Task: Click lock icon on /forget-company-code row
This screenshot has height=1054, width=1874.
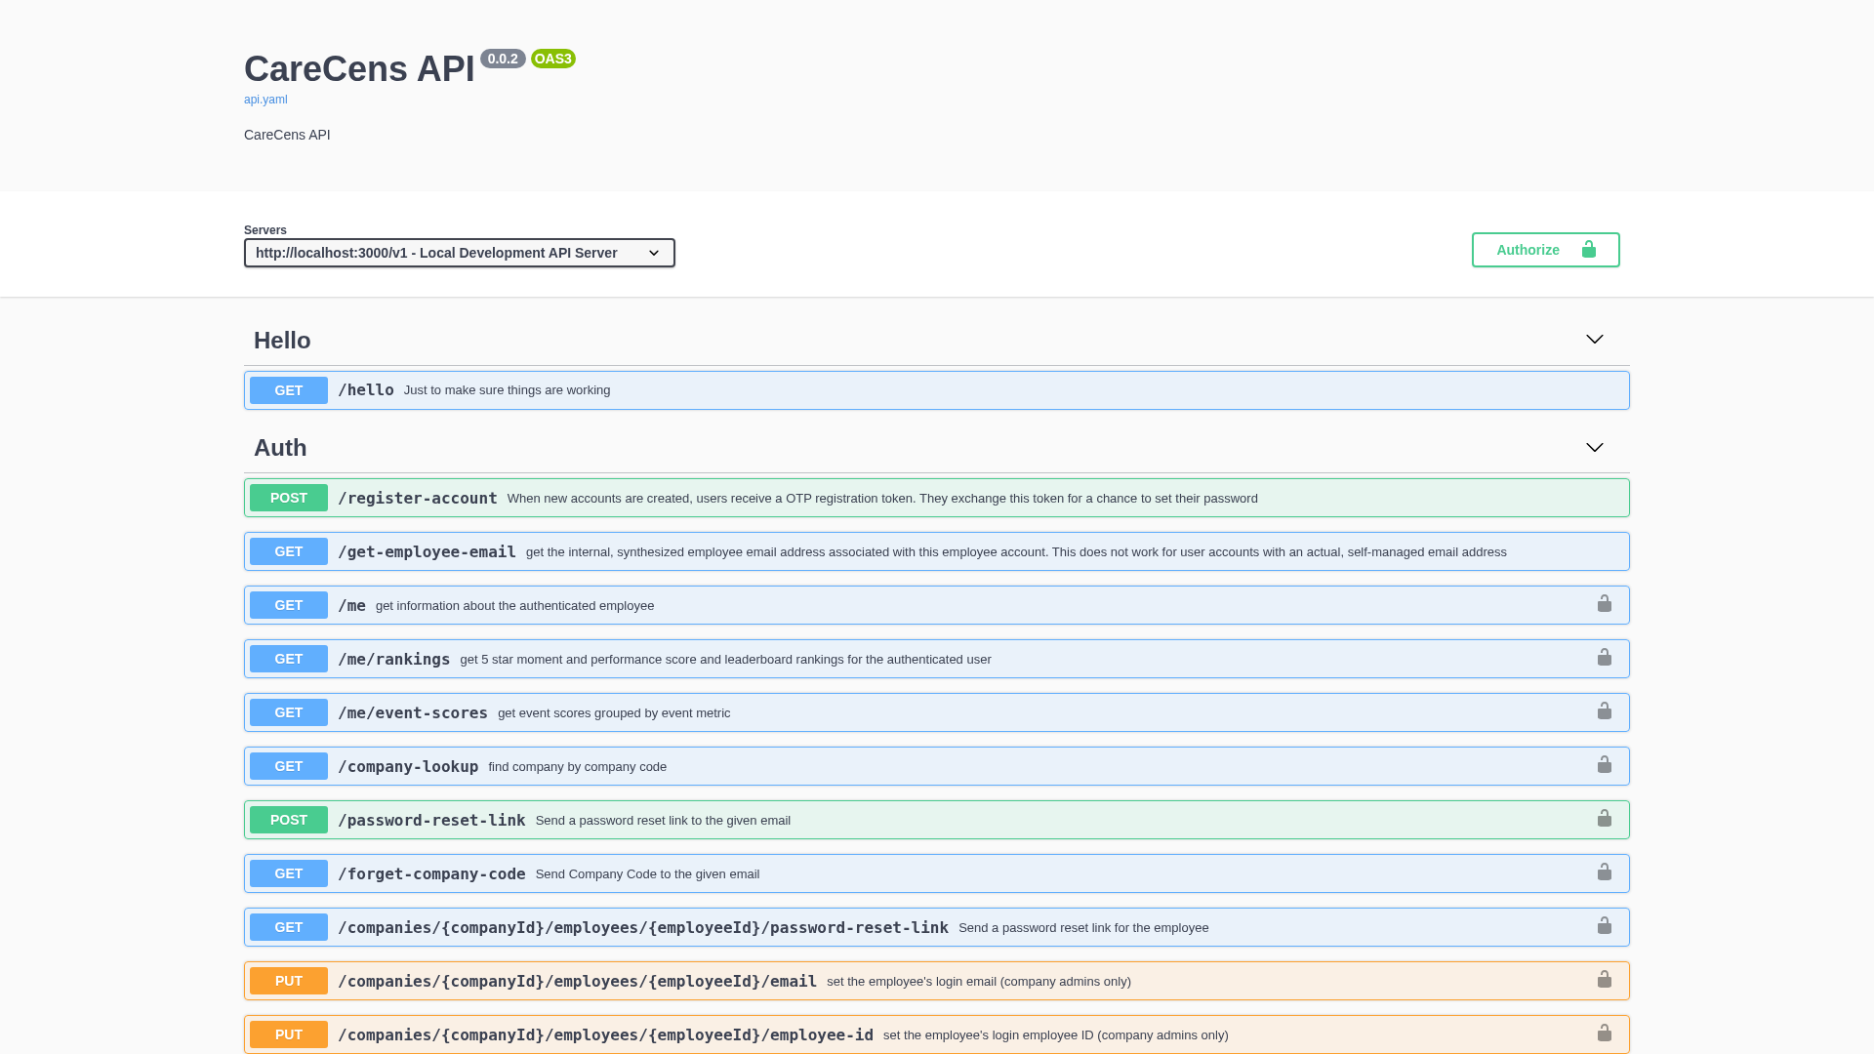Action: [x=1604, y=872]
